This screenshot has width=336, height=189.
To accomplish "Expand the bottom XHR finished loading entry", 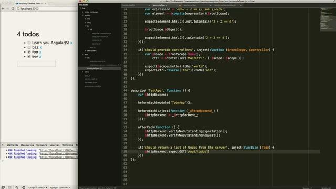I will (x=6, y=157).
